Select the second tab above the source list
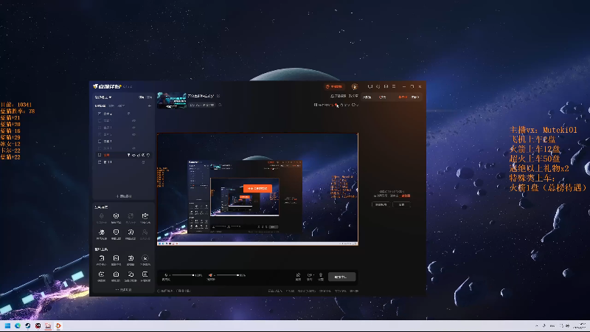The image size is (590, 332). [111, 106]
